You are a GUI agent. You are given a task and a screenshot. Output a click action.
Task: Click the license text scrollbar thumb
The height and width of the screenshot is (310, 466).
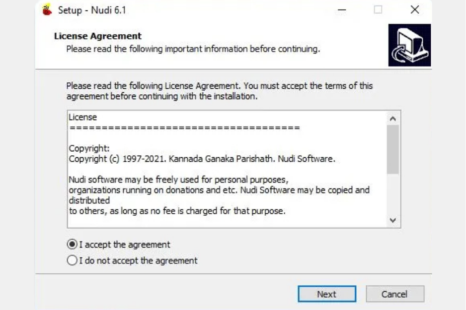tap(393, 149)
